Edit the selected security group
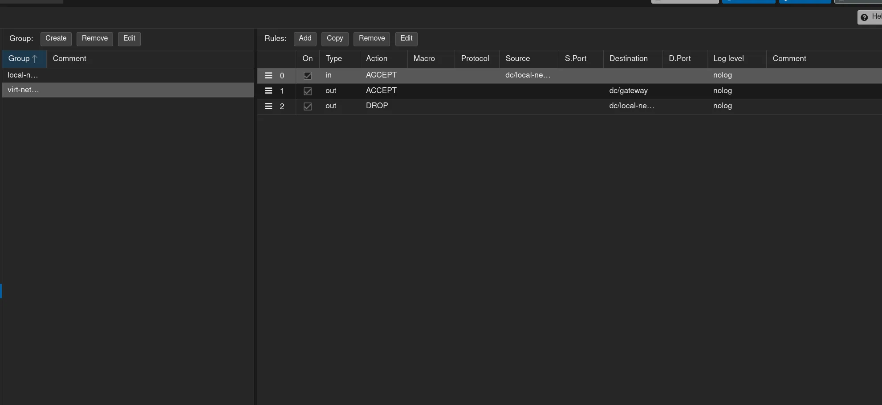This screenshot has width=882, height=405. tap(129, 39)
